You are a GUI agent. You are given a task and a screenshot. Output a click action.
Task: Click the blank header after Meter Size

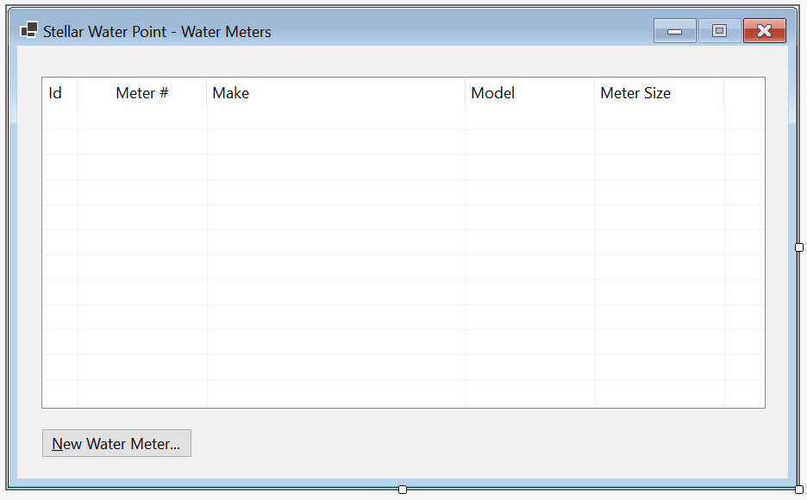pyautogui.click(x=744, y=92)
